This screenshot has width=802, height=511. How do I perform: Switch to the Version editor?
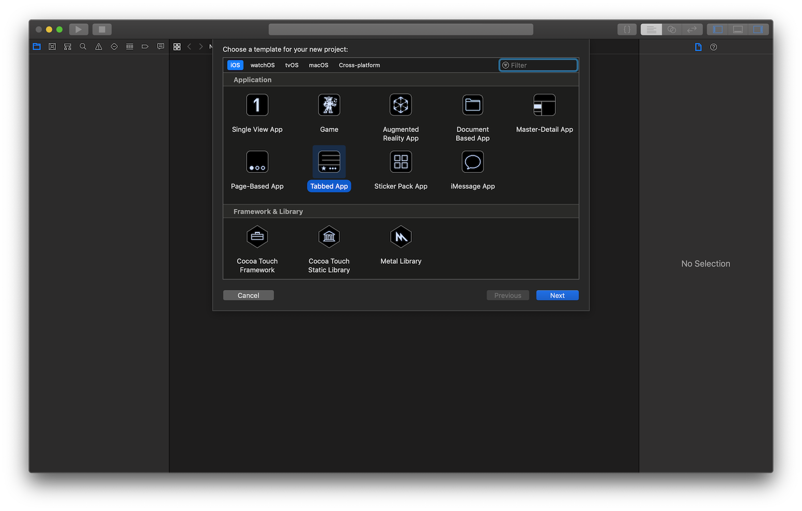click(x=692, y=29)
